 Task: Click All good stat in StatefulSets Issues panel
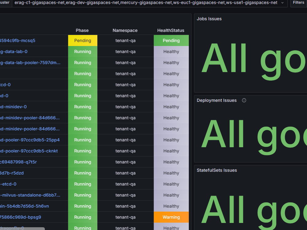click(254, 212)
